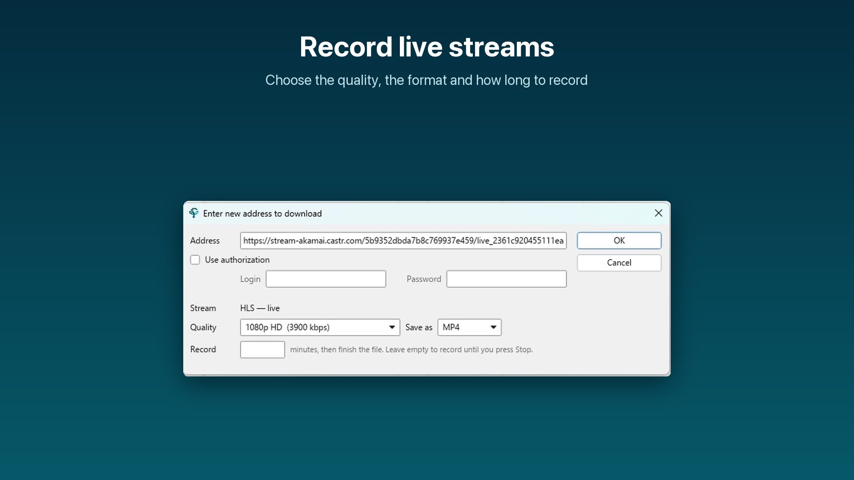
Task: Click the Address URL input field
Action: tap(403, 240)
